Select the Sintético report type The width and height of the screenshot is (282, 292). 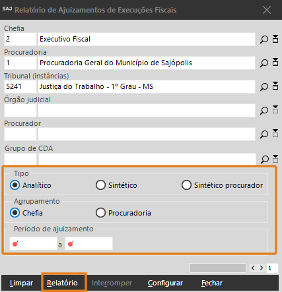point(116,185)
